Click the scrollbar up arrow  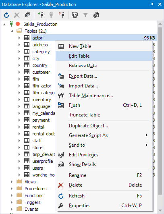(160, 24)
